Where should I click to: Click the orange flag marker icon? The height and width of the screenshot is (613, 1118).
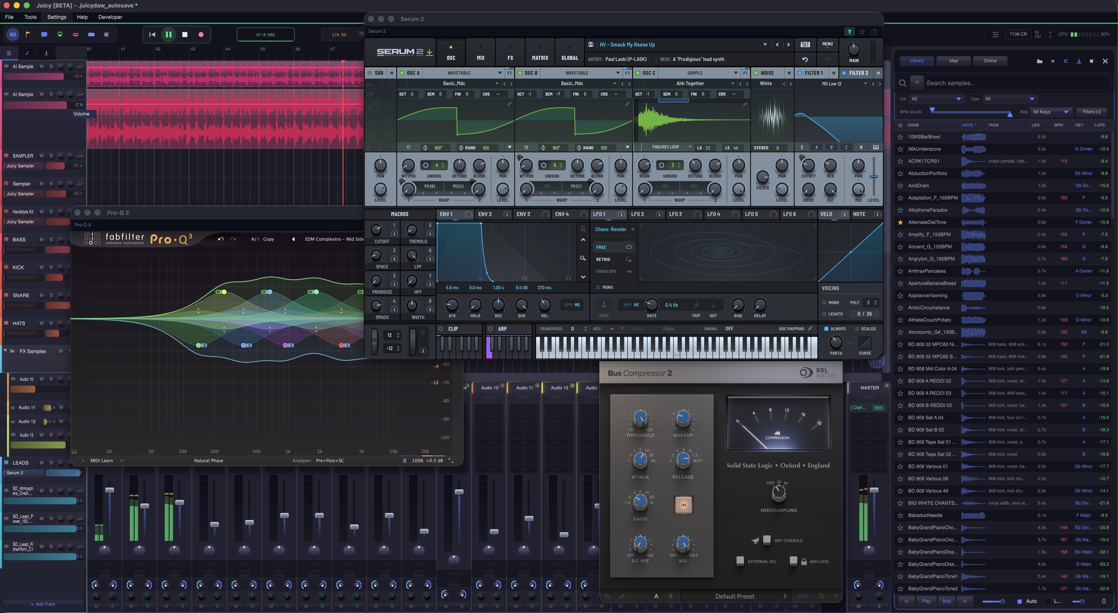click(28, 34)
